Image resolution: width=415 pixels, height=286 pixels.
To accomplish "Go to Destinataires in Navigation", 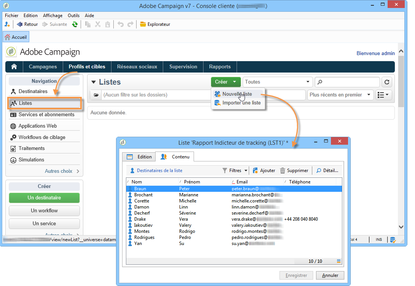I will tap(44, 92).
